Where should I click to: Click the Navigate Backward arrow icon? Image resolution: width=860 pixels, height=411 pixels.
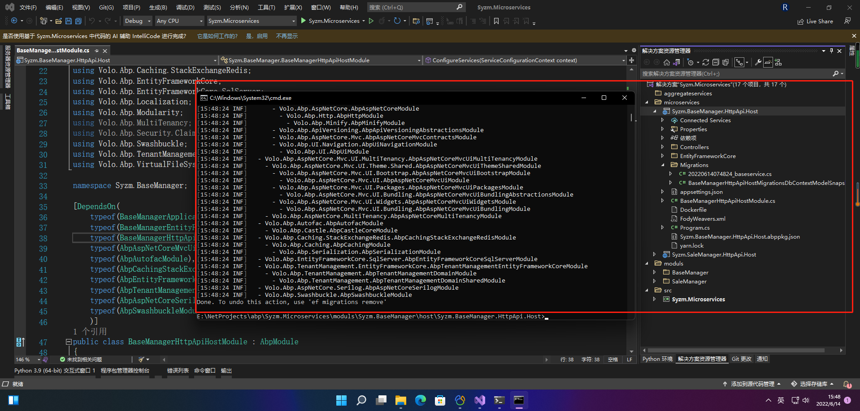click(14, 21)
